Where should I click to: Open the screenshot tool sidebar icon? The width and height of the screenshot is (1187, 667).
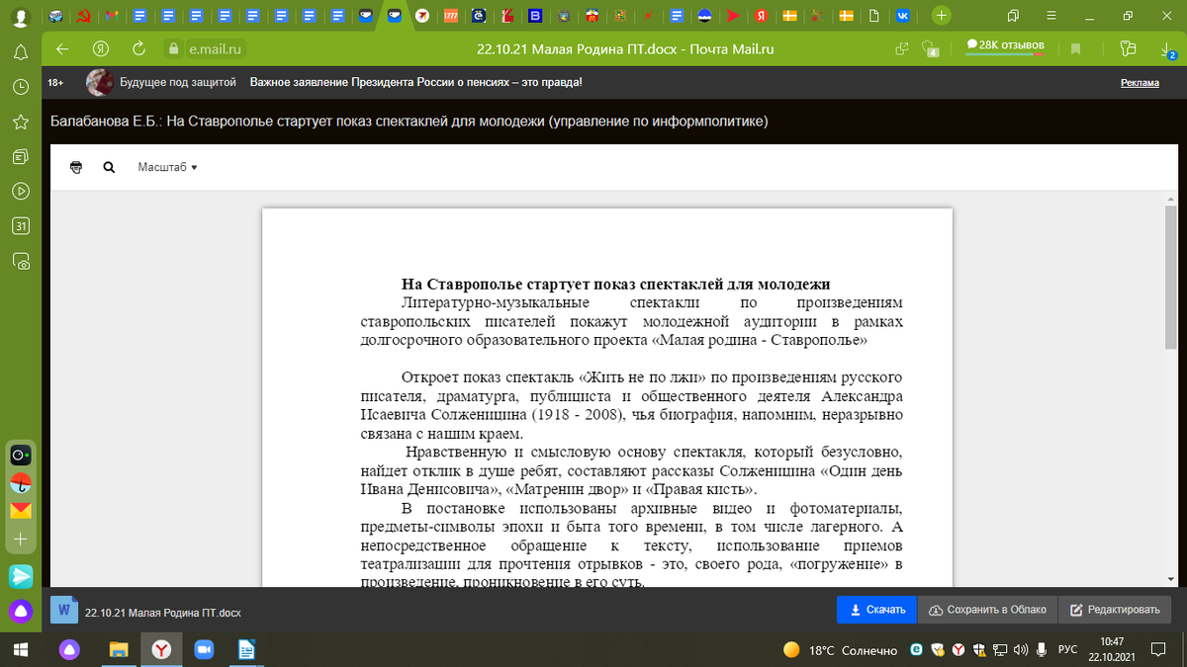coord(20,261)
